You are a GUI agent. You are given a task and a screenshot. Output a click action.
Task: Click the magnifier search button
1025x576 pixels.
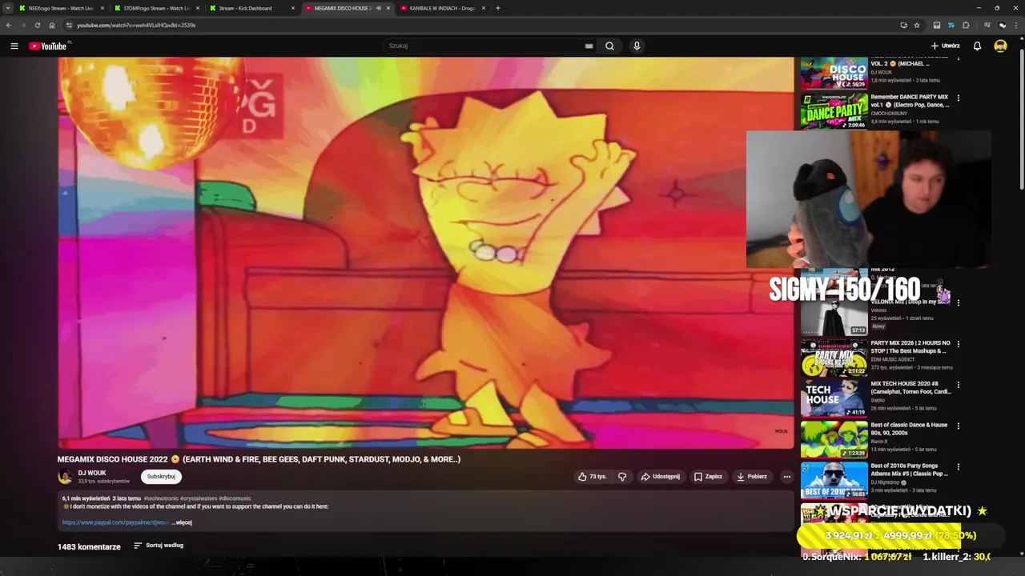tap(609, 46)
